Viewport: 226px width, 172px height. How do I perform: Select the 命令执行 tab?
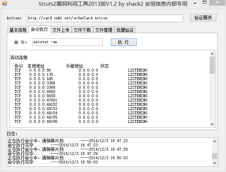coord(40,29)
